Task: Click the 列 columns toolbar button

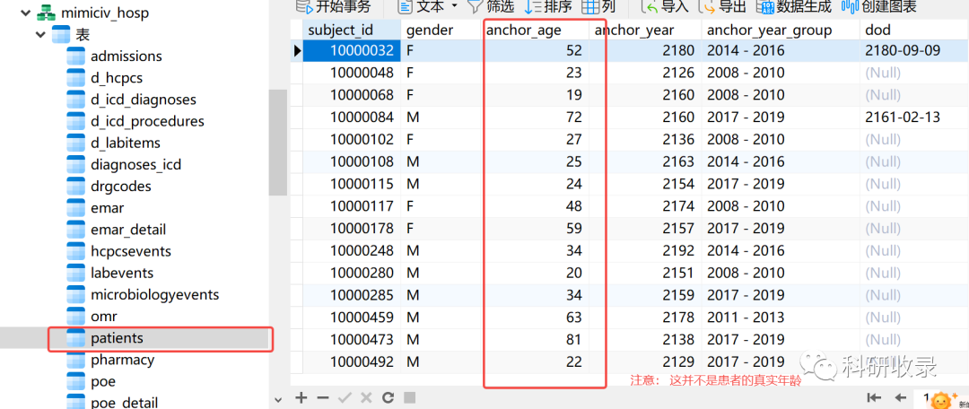Action: (x=599, y=7)
